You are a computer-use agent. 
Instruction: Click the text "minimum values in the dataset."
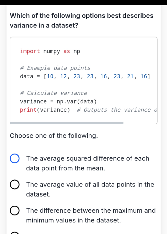(x=73, y=220)
